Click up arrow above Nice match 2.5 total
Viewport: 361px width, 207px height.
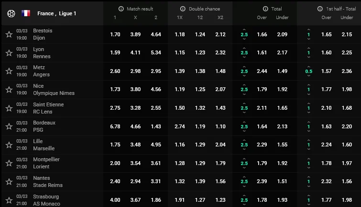tap(244, 83)
